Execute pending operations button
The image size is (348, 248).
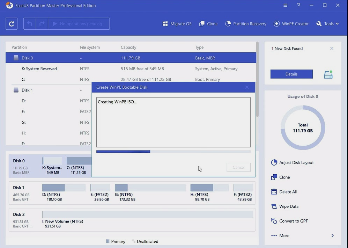[x=79, y=24]
